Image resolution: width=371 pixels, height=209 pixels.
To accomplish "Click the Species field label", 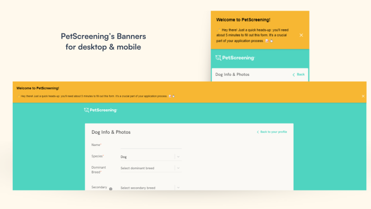I will click(98, 156).
